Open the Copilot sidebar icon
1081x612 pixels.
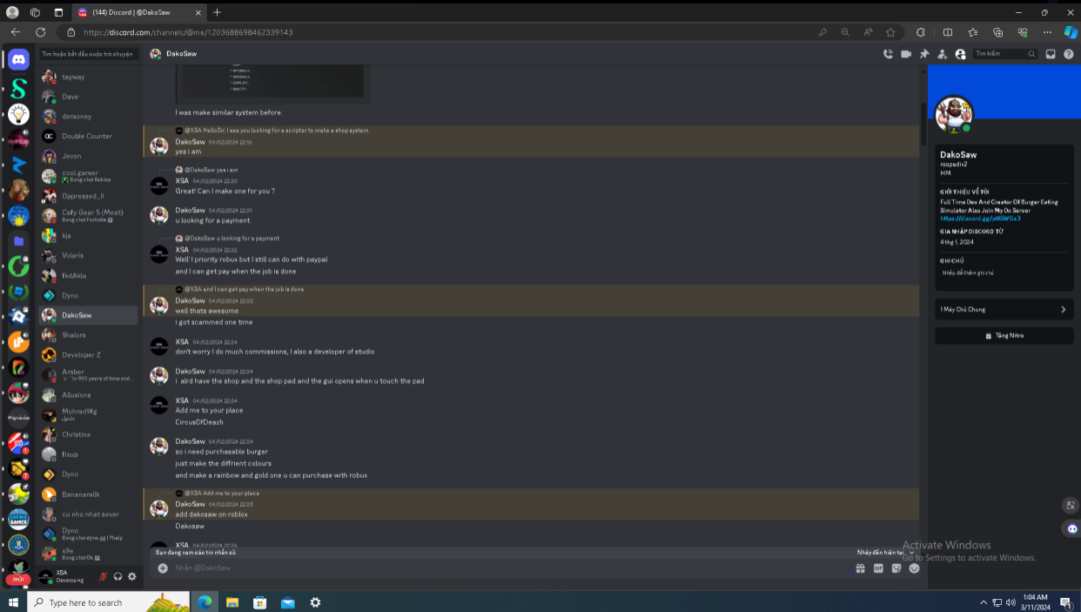[x=1071, y=32]
